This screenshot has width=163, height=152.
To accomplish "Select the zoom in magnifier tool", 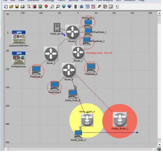I will click(52, 7).
